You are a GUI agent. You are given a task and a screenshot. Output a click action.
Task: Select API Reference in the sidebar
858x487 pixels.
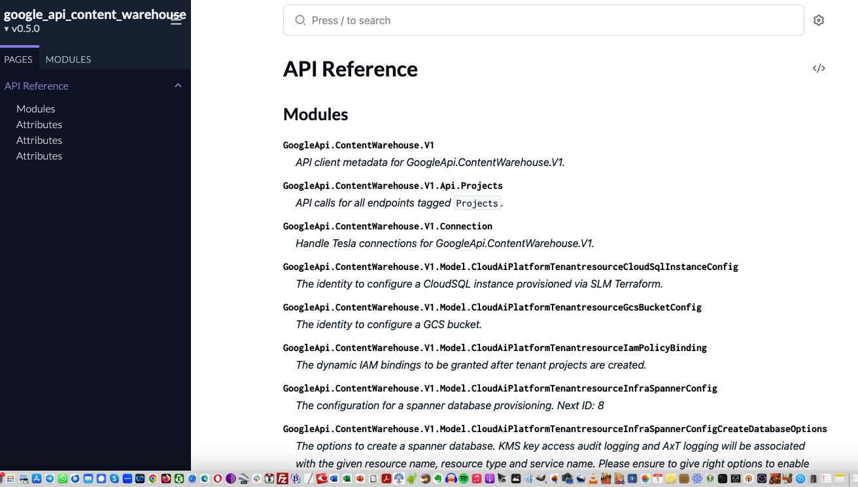click(x=37, y=86)
